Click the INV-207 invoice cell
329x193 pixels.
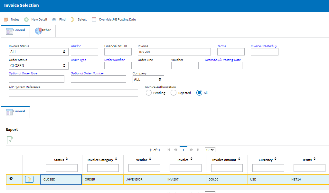coord(185,180)
